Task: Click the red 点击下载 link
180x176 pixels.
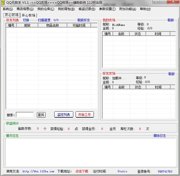Action: pos(82,171)
